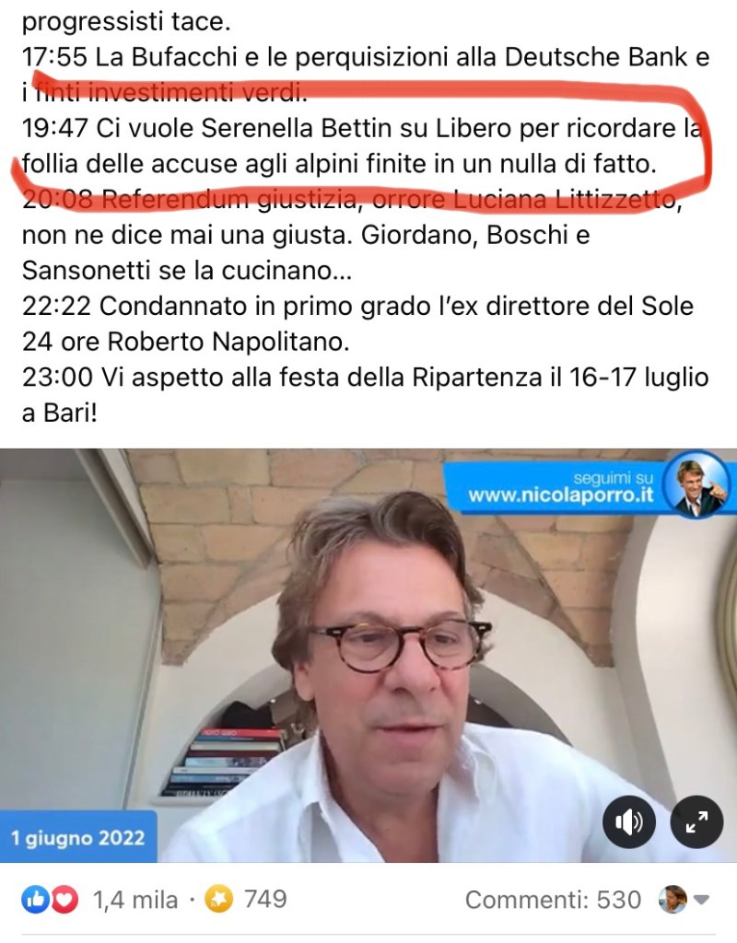
Task: Click the red heart reaction icon
Action: tap(64, 900)
